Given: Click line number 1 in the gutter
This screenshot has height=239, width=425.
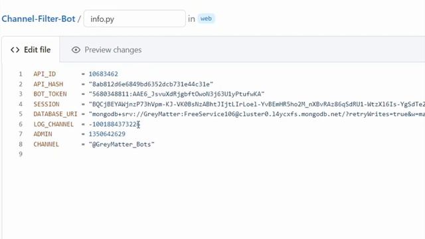Looking at the screenshot, I should (21, 74).
